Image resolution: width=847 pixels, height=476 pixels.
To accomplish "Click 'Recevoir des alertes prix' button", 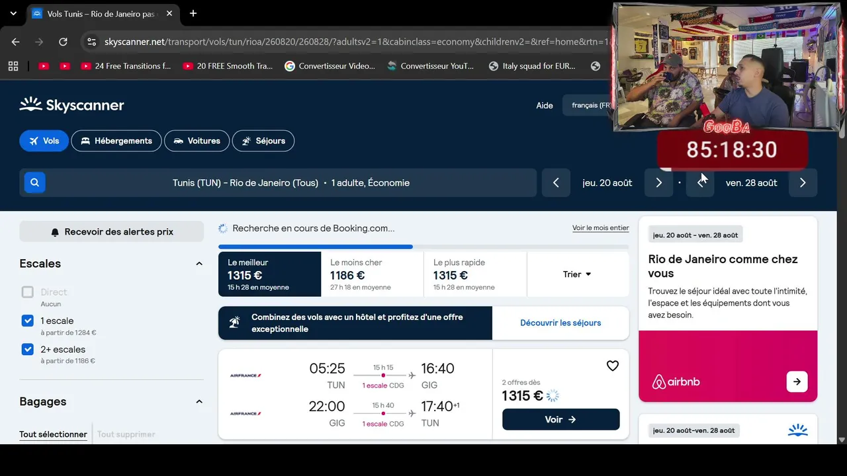I will click(111, 232).
